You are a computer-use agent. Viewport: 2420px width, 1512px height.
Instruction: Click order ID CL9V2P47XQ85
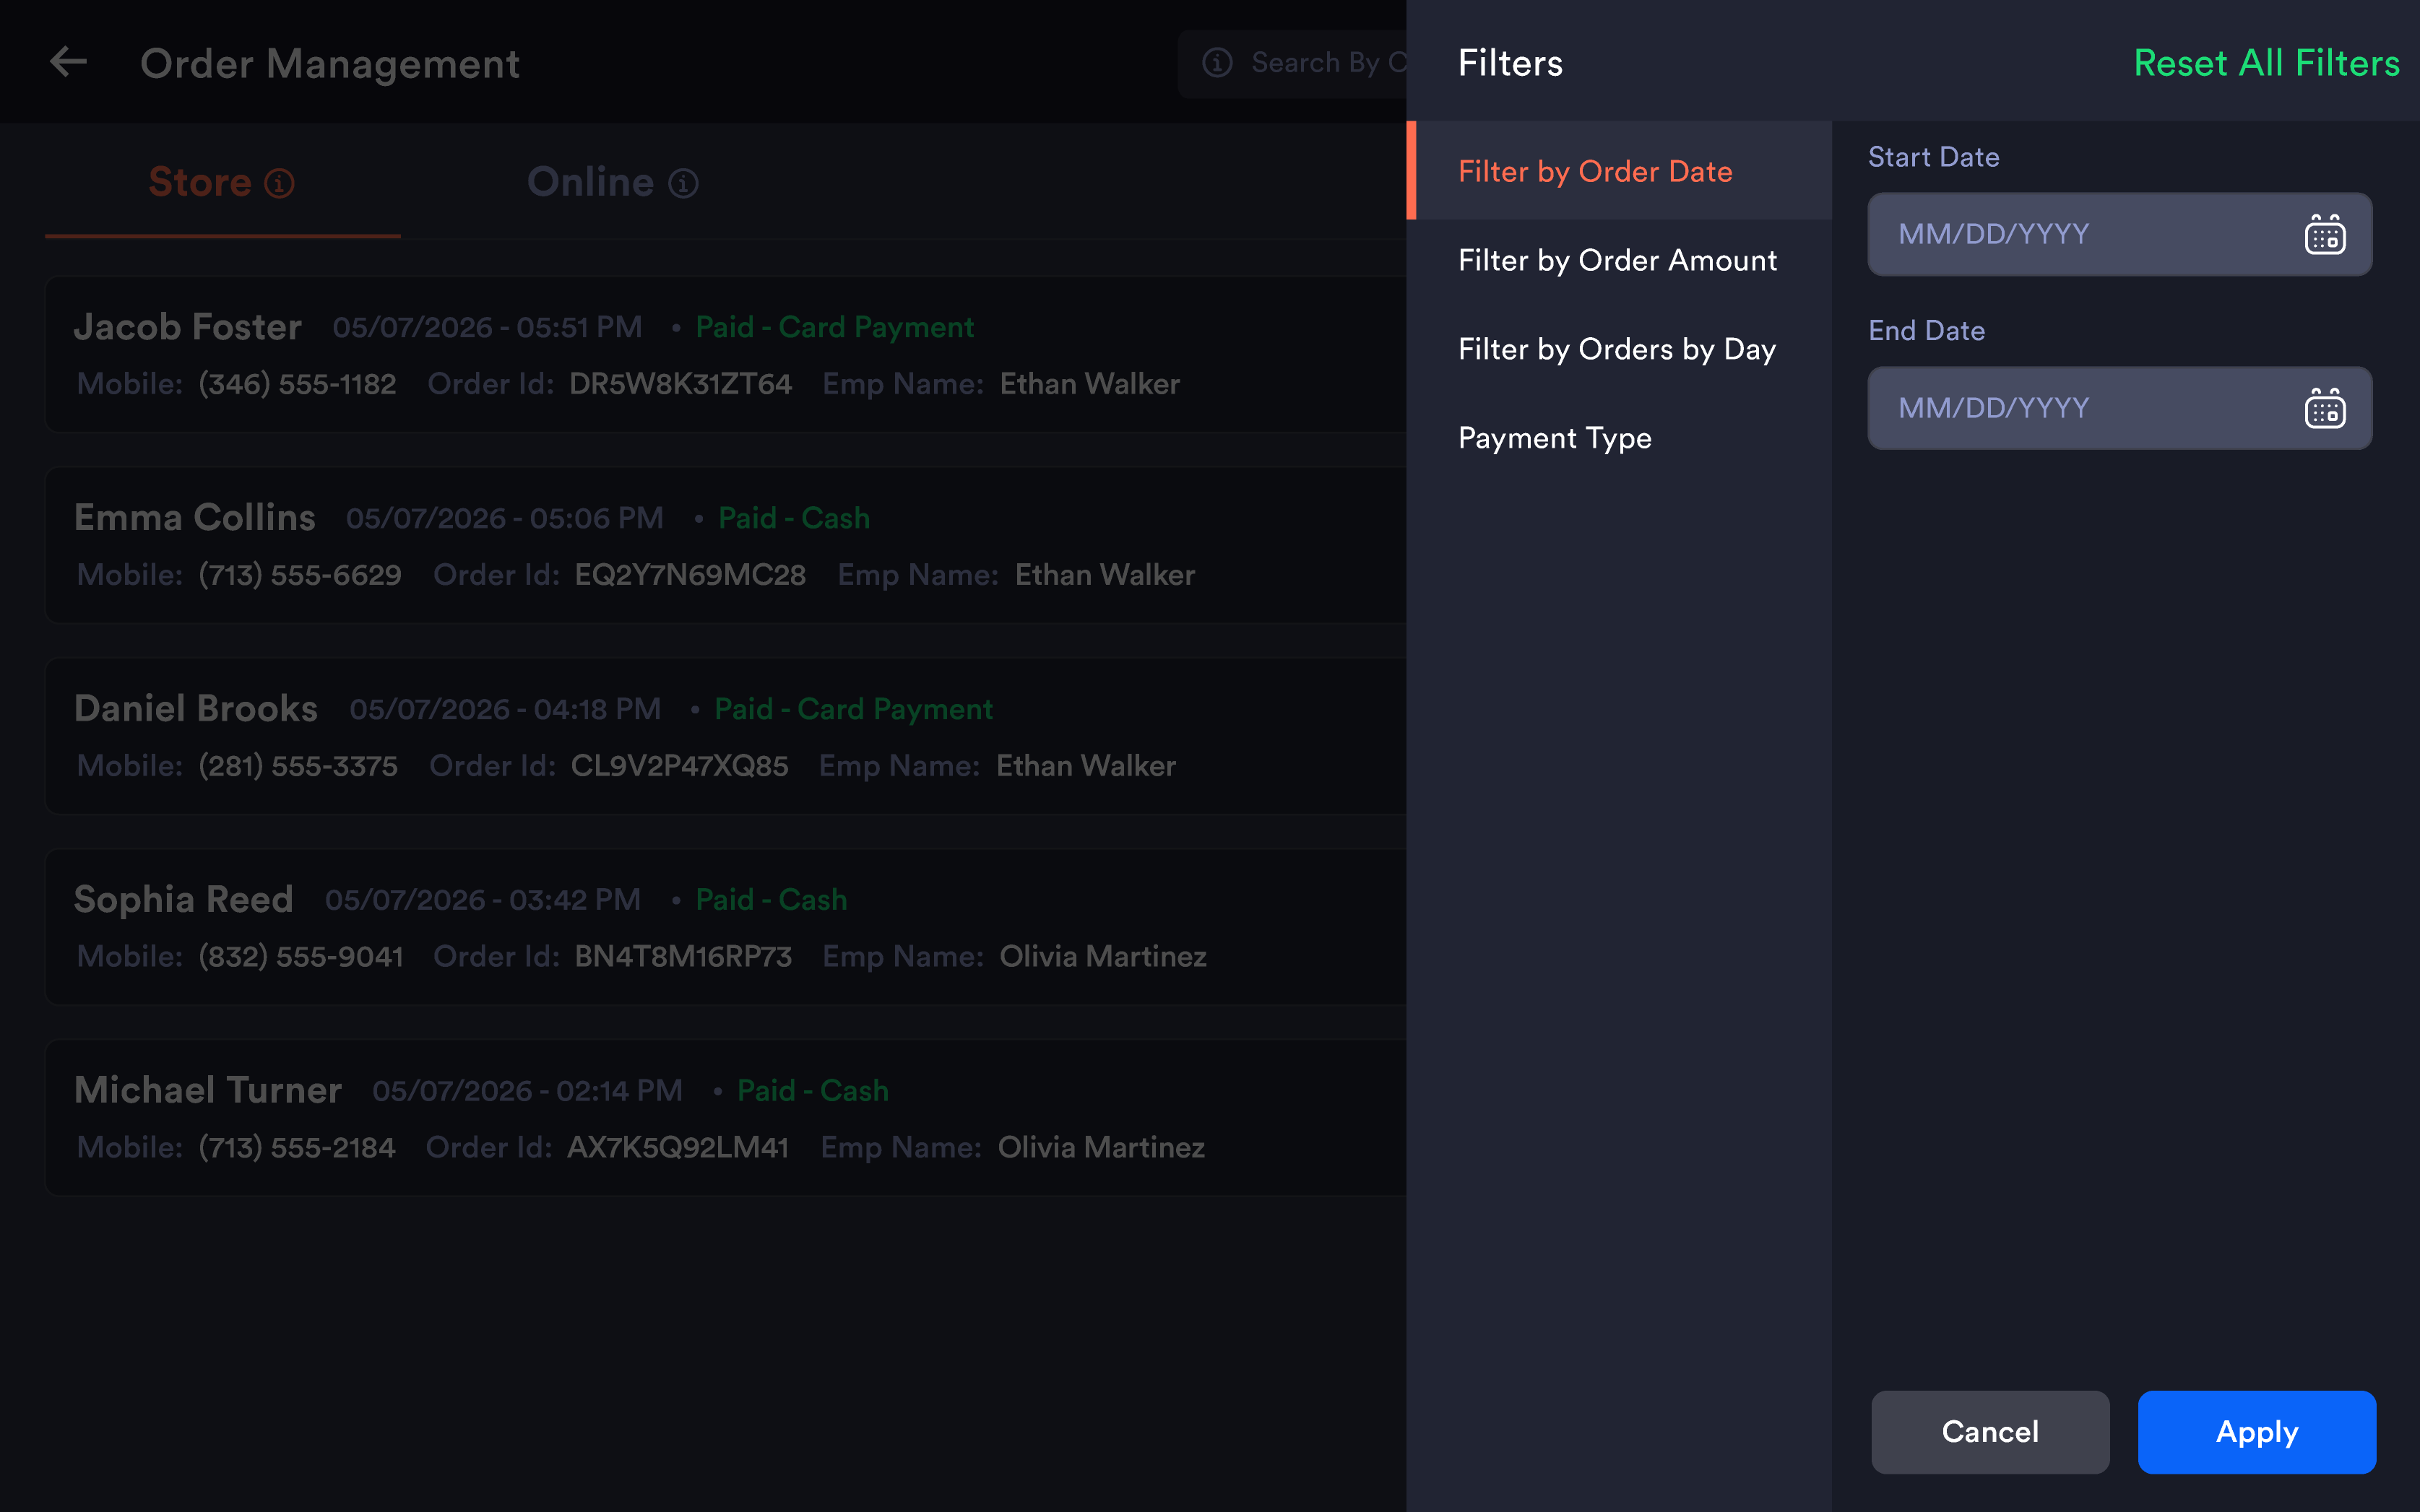pyautogui.click(x=679, y=766)
